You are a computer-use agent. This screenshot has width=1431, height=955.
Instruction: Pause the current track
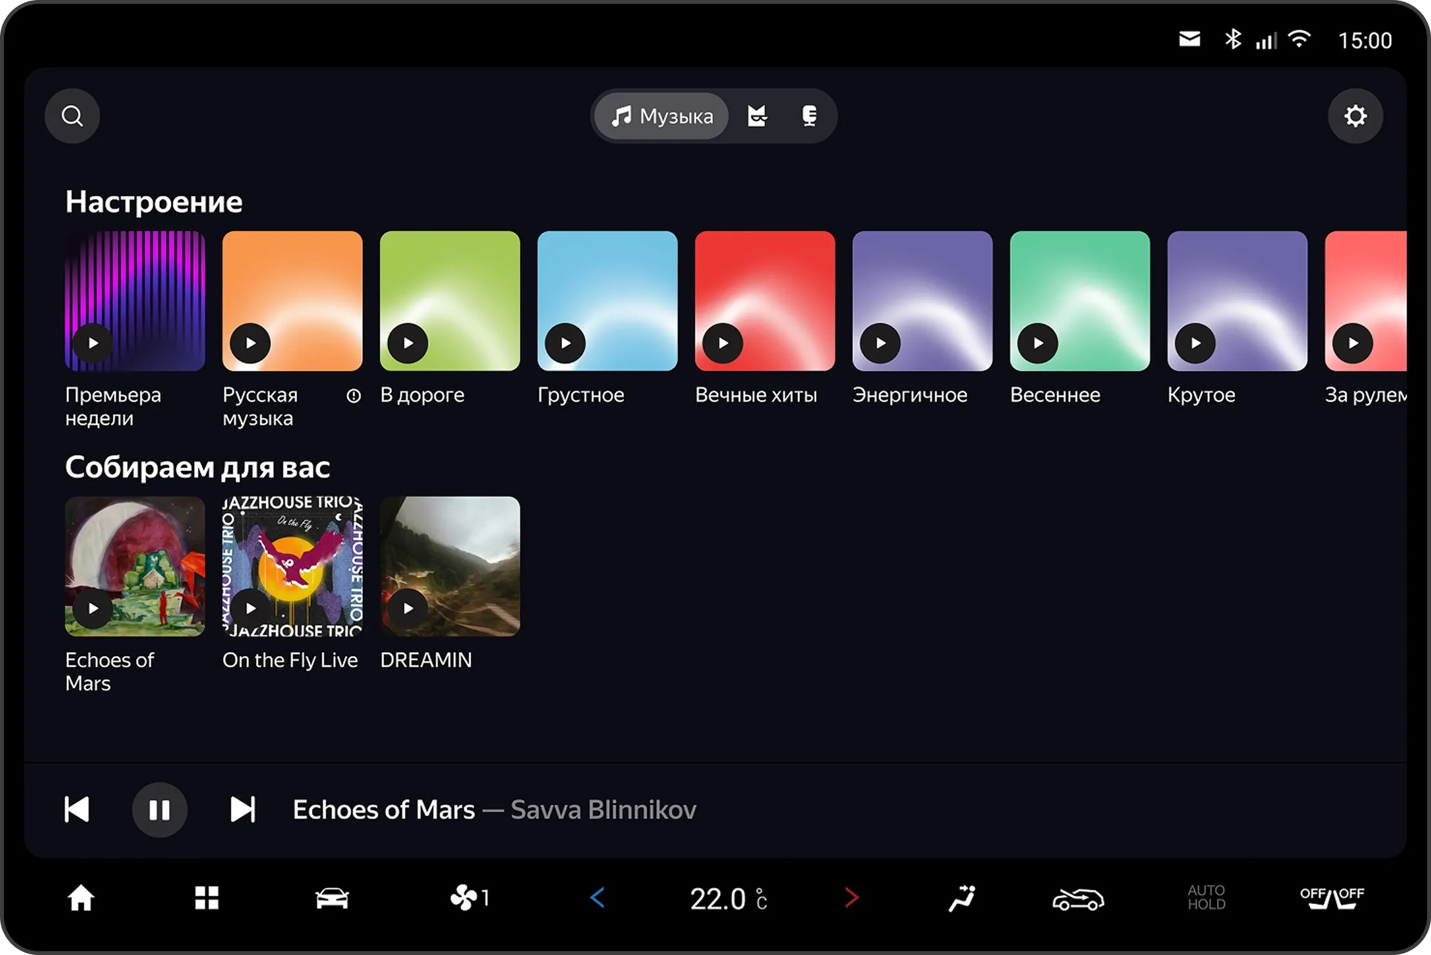[159, 809]
